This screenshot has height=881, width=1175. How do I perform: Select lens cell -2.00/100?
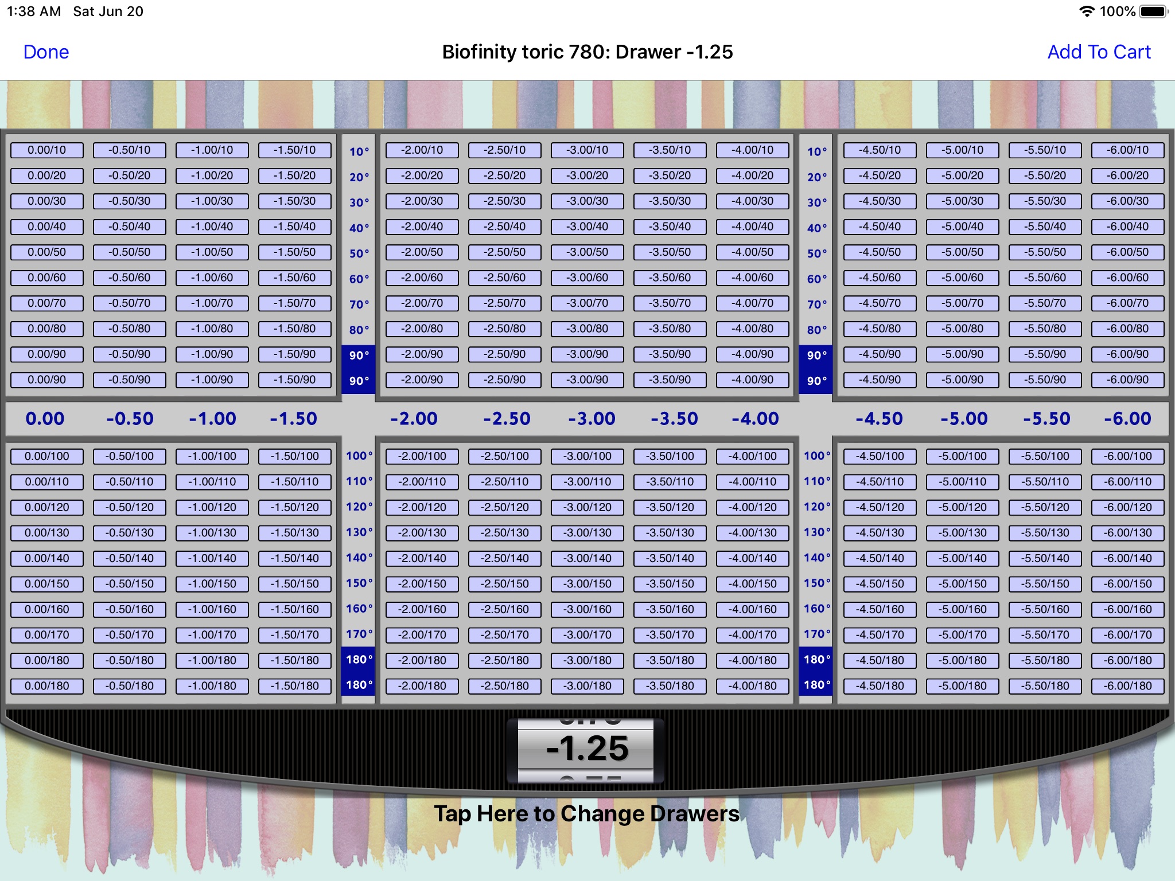[422, 457]
